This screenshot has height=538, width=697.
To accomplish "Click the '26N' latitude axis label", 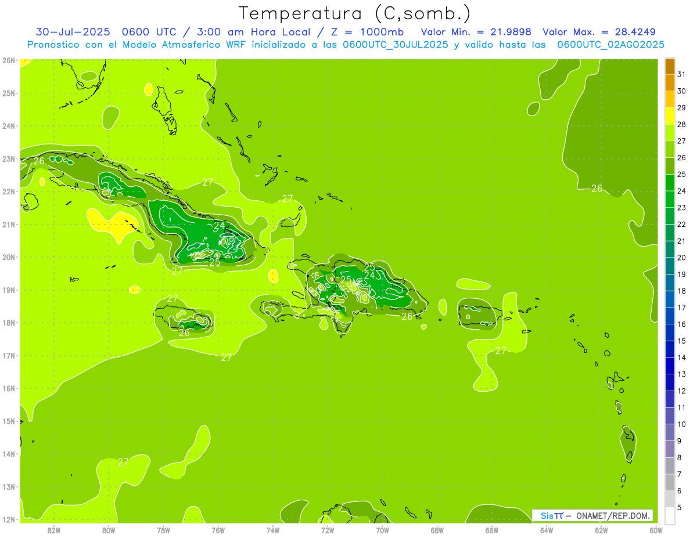I will [x=8, y=60].
